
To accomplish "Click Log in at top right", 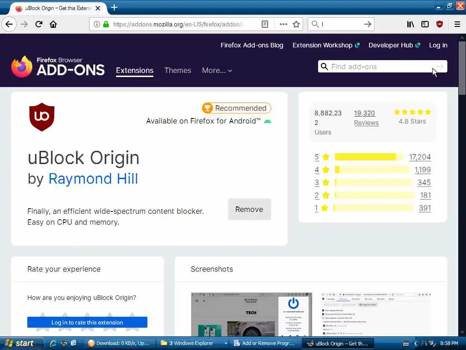I will [x=438, y=45].
